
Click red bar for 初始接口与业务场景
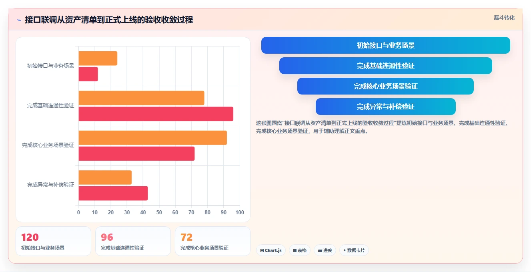click(88, 74)
